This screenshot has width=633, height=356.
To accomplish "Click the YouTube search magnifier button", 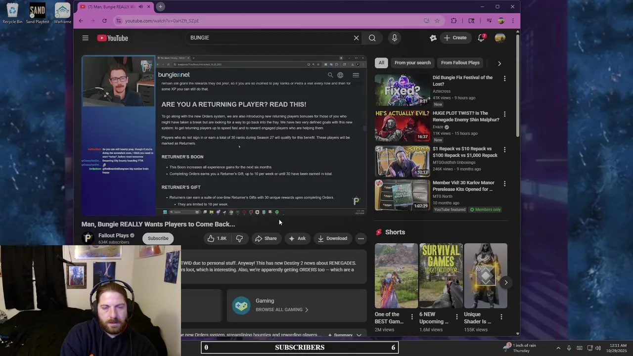I will pos(372,38).
